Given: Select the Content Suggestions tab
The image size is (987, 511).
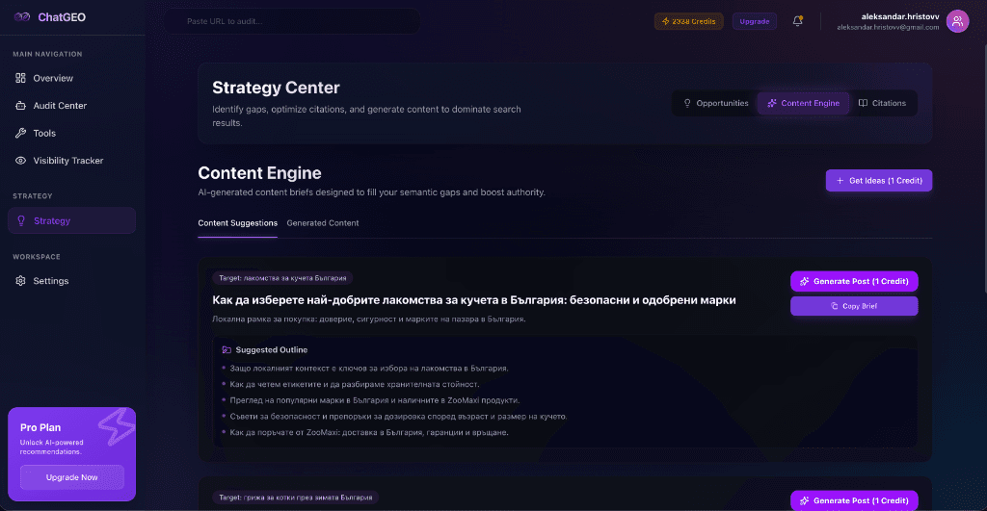Looking at the screenshot, I should (237, 223).
